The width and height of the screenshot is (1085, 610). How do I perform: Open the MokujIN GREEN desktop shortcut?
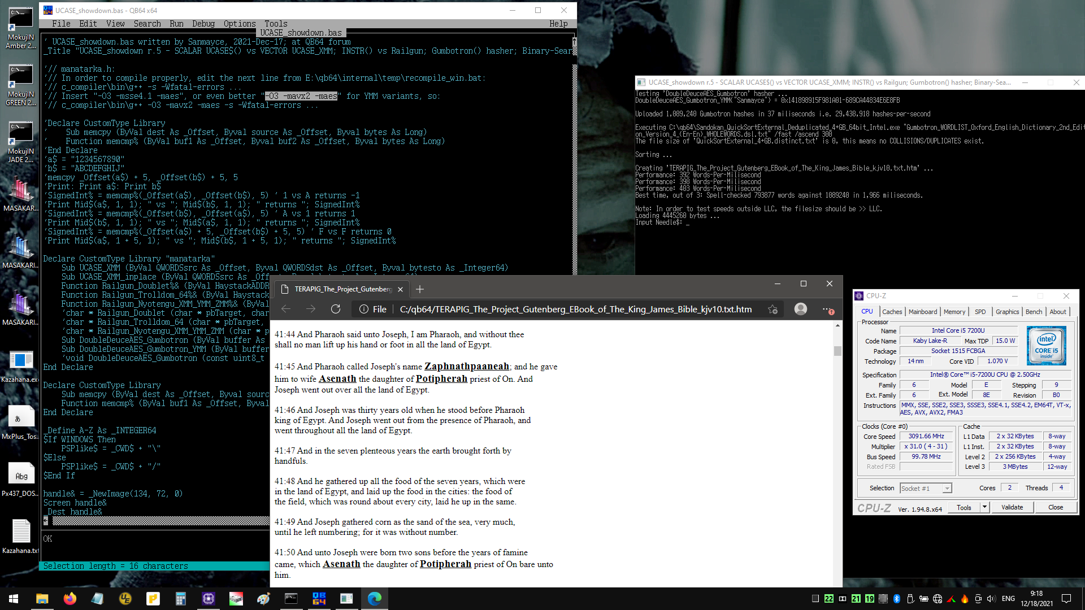[x=20, y=85]
